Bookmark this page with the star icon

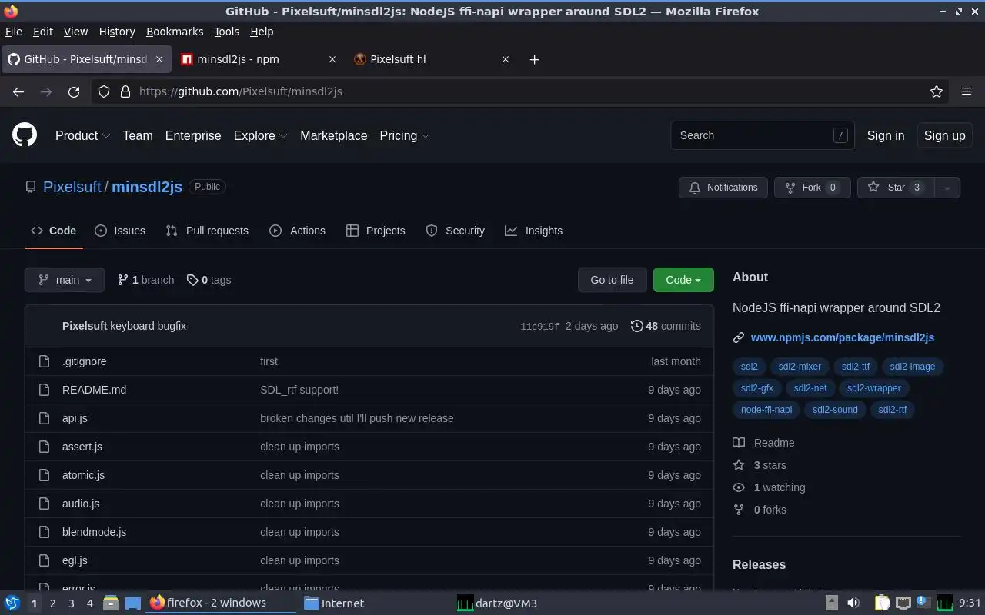[937, 91]
